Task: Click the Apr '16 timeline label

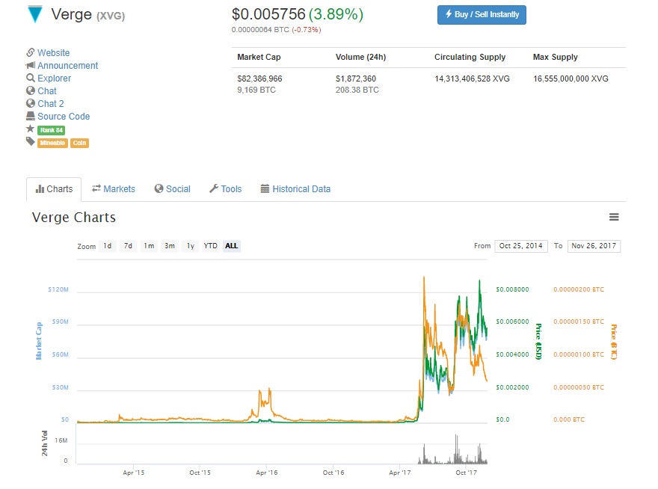Action: pos(266,473)
